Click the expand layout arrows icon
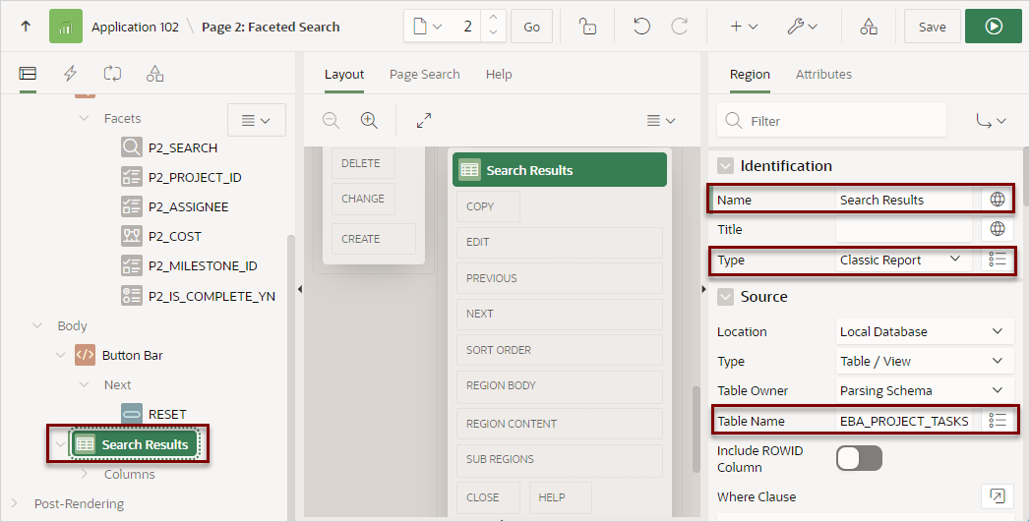The image size is (1030, 522). coord(424,120)
